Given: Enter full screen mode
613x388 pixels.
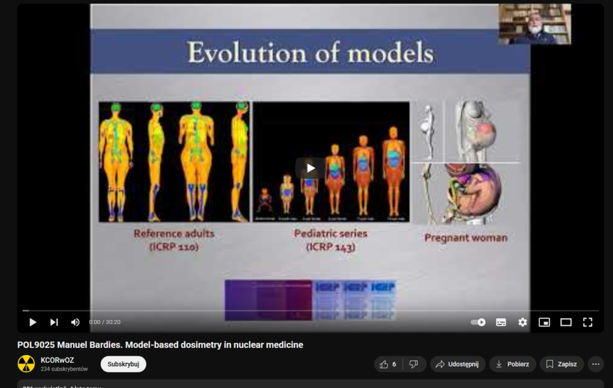Looking at the screenshot, I should [x=587, y=322].
